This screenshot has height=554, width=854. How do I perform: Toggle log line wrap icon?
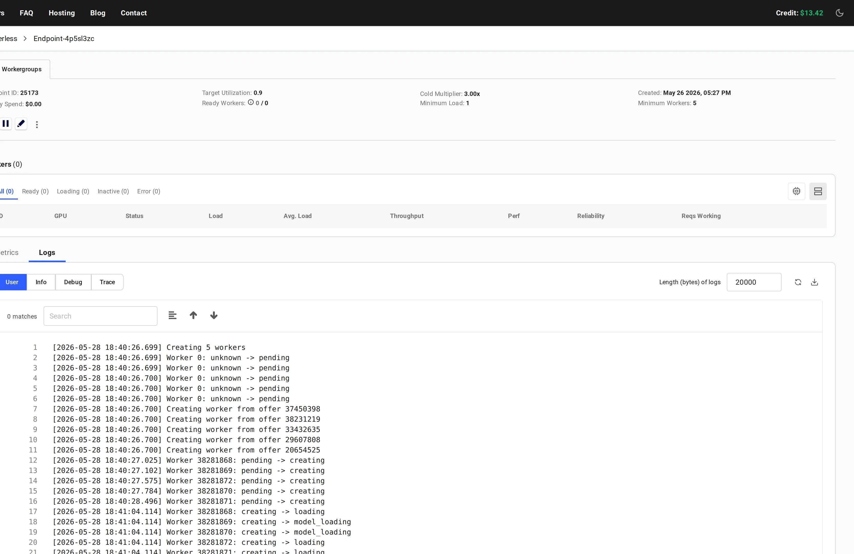click(173, 315)
